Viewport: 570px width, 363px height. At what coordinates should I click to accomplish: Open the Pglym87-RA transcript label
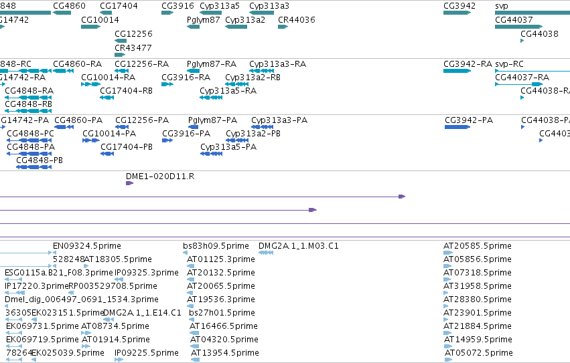tap(212, 64)
